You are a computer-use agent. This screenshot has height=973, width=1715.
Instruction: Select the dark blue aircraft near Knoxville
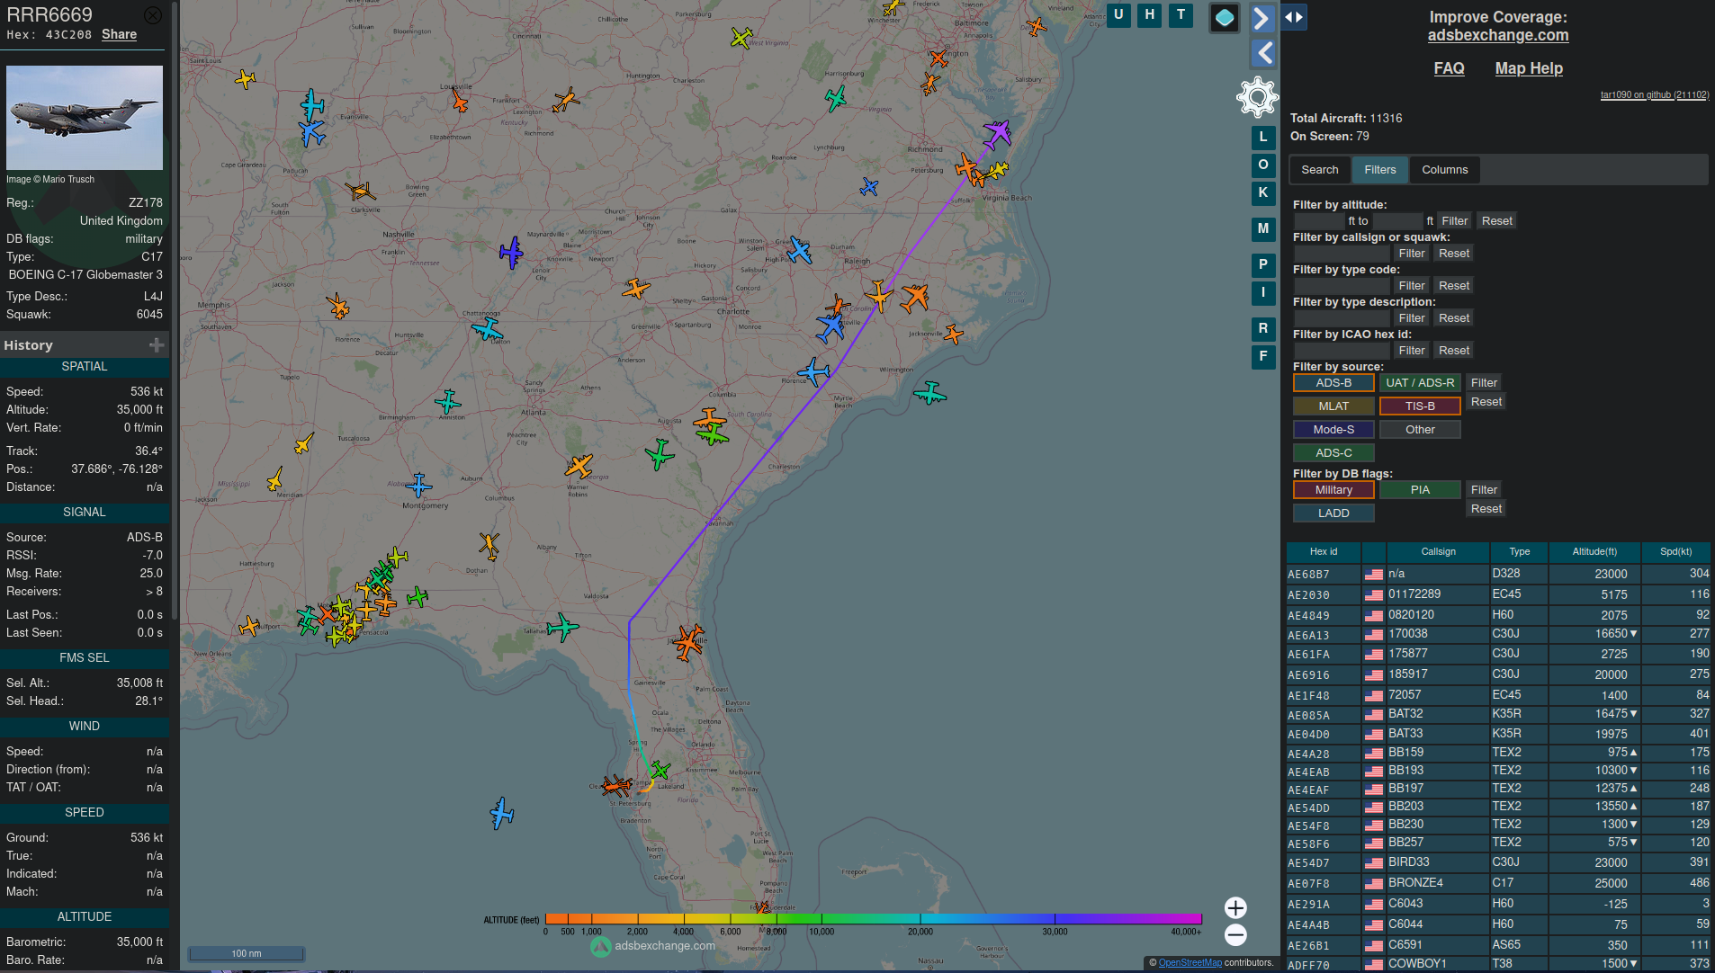511,253
